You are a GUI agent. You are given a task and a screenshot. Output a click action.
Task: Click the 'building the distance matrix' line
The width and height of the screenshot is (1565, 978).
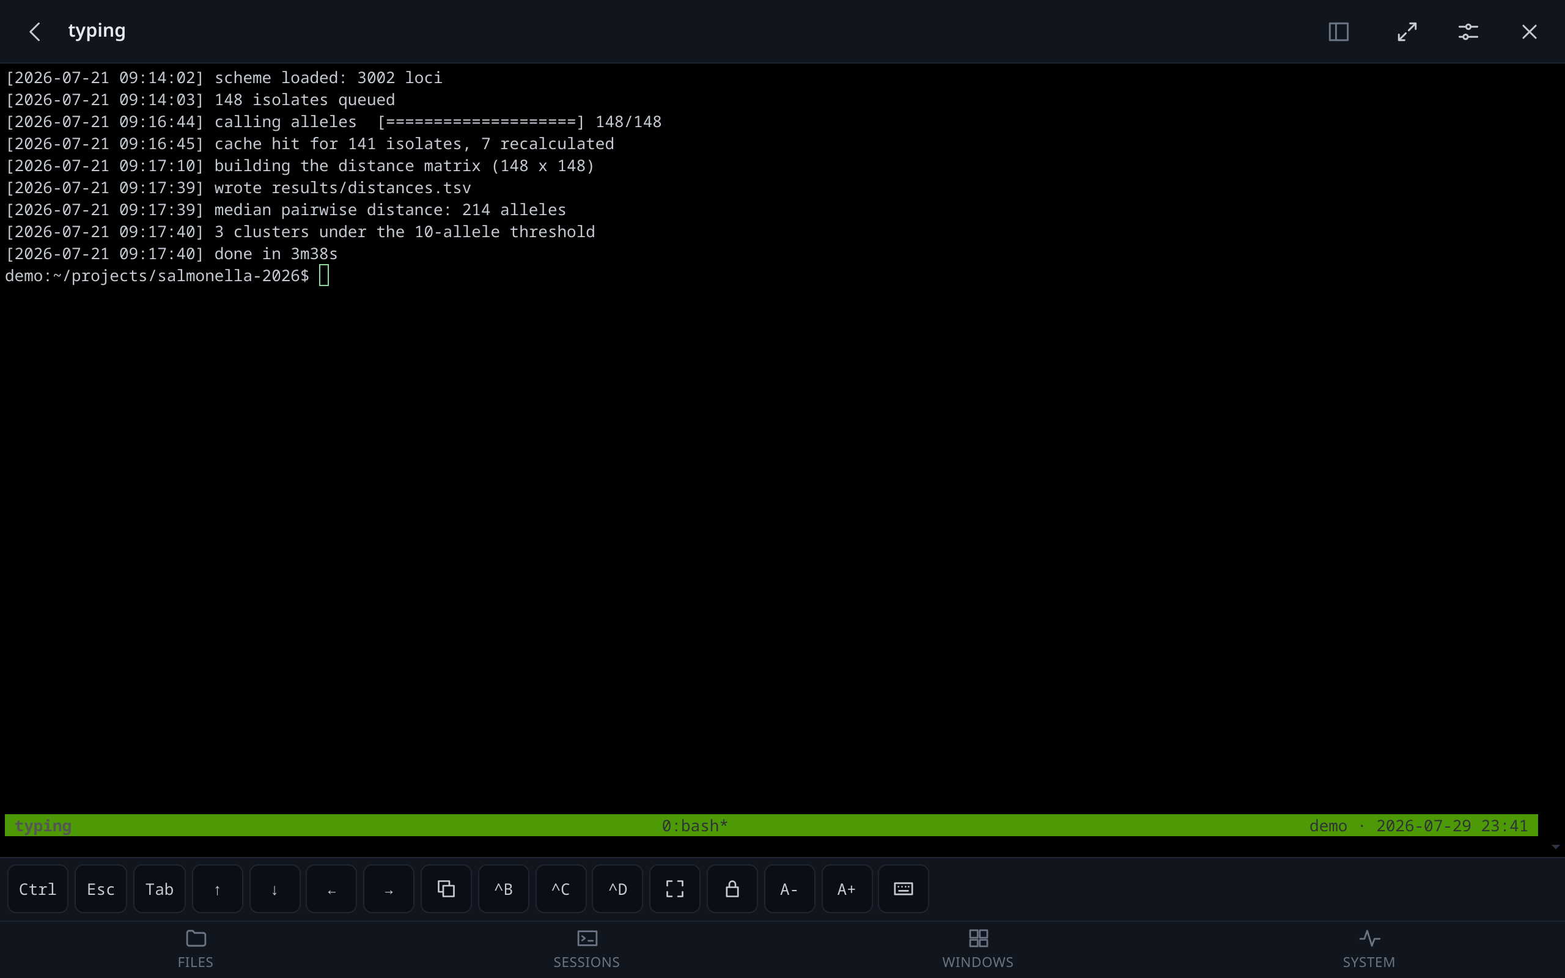[300, 166]
